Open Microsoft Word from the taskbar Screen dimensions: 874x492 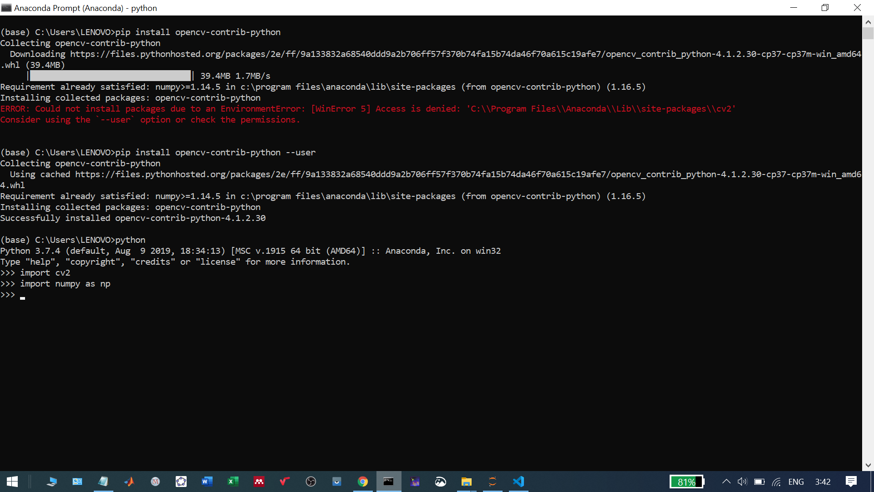[x=207, y=482]
